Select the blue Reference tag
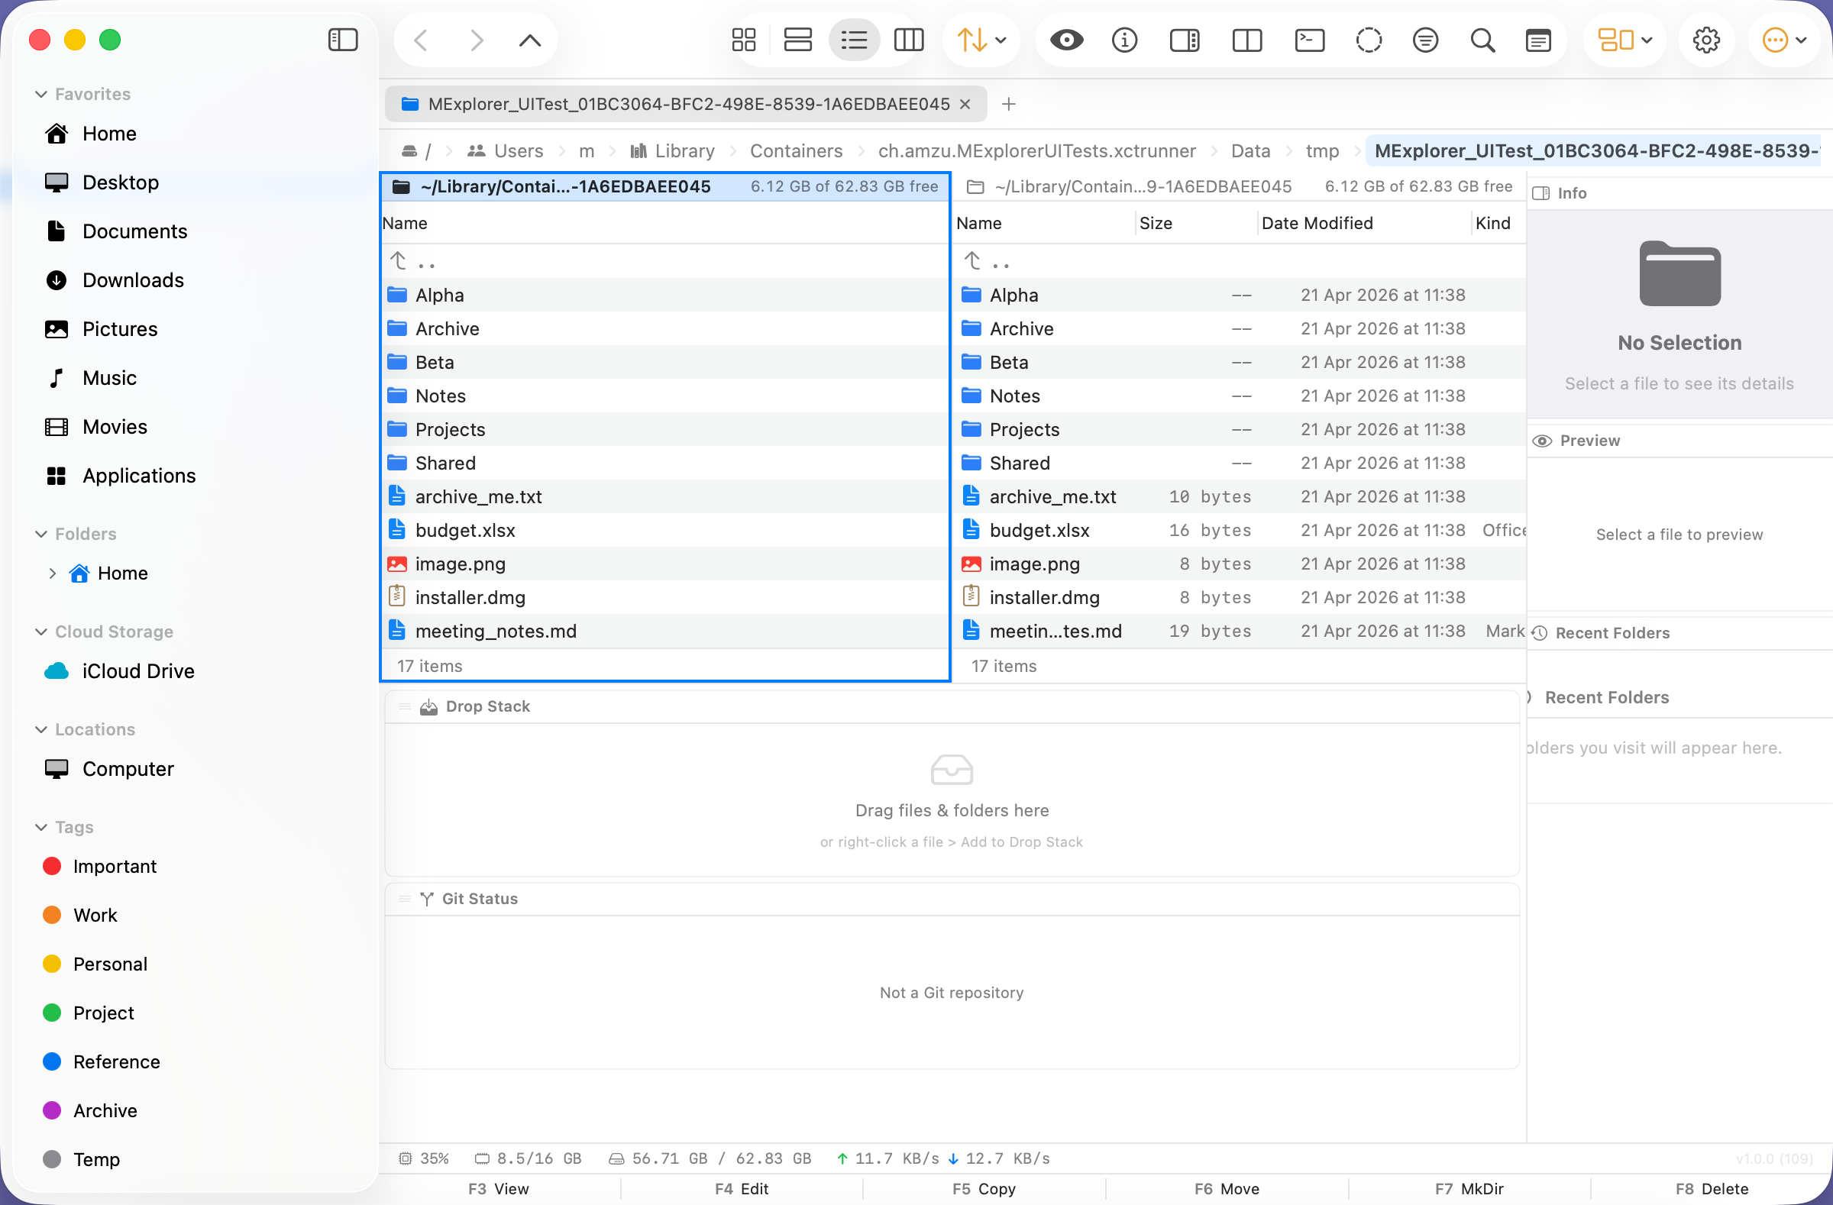 196,1061
